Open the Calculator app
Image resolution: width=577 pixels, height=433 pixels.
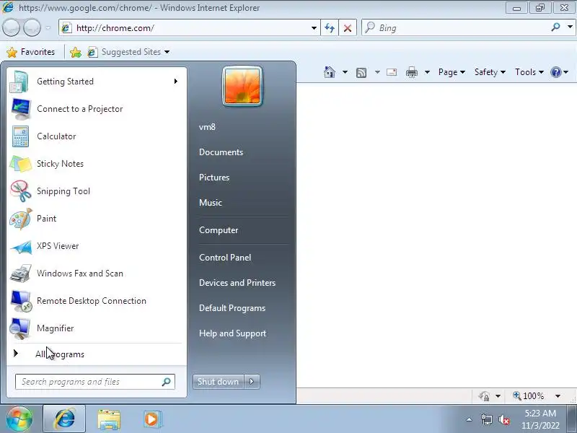point(97,136)
